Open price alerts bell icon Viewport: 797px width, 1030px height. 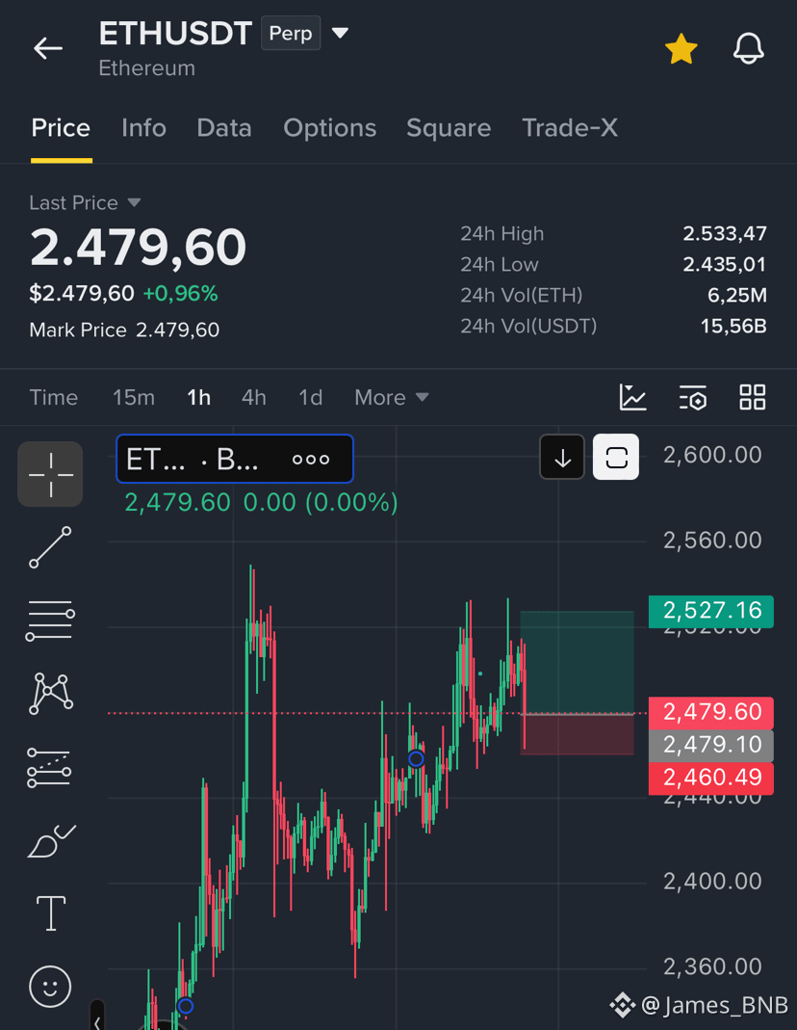coord(749,48)
